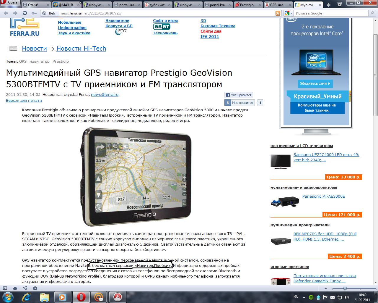
Task: Open the media player in the taskbar
Action: 62,297
